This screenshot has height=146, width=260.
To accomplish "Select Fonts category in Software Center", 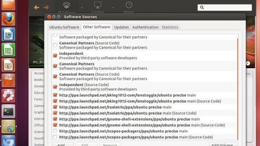I will [x=38, y=99].
